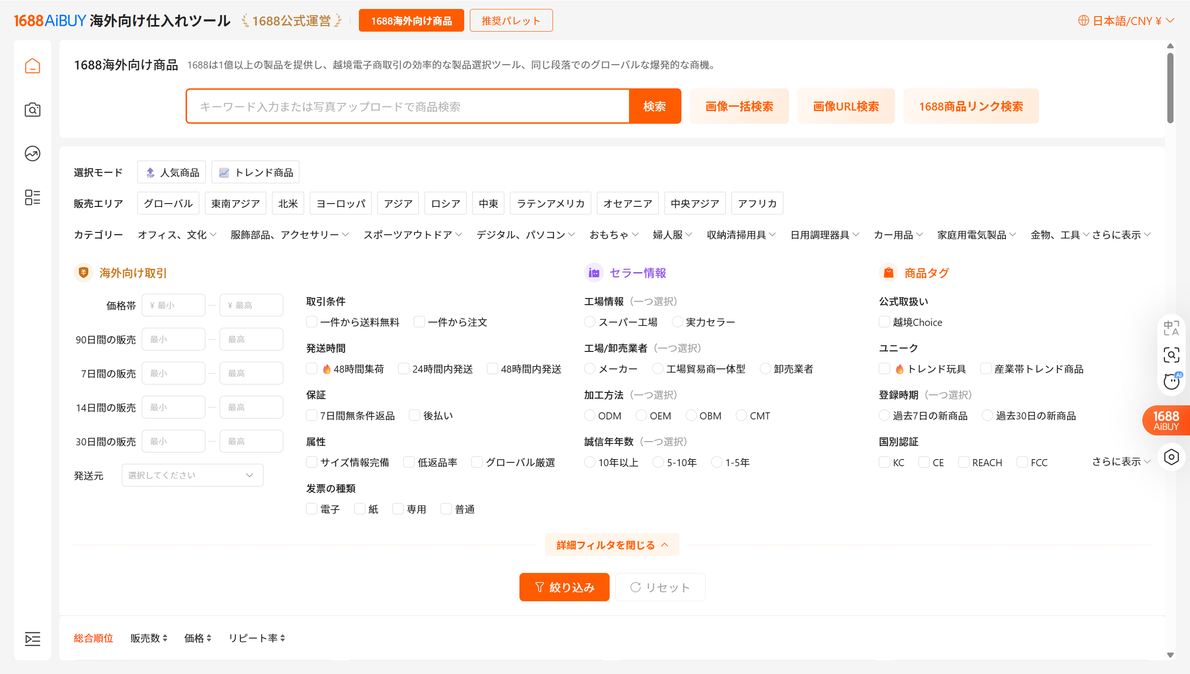Check the 越境Choice checkbox
Image resolution: width=1190 pixels, height=674 pixels.
coord(884,322)
